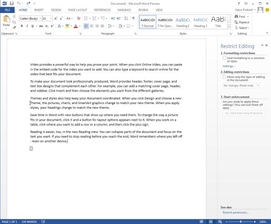Apply Text Effects glowing A icon
Viewport: 271px width, 224px height.
(x=59, y=26)
